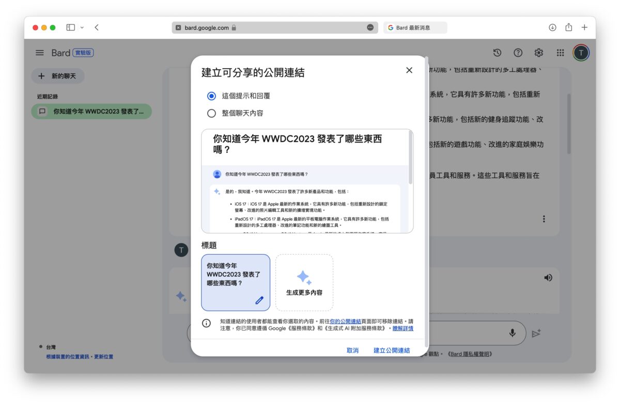Close the share link dialog with X
620x405 pixels.
[x=409, y=70]
